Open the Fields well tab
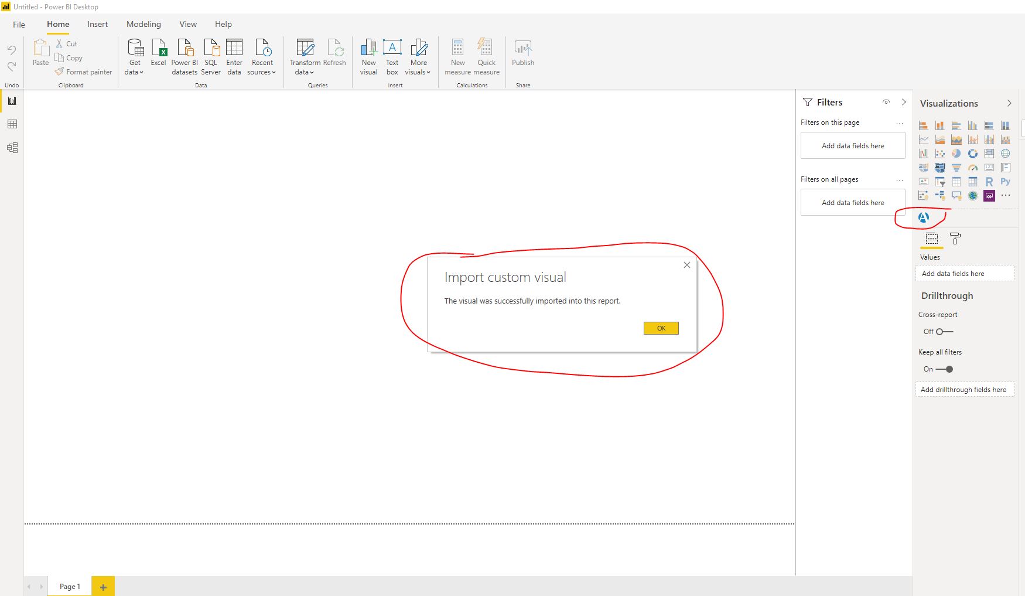1025x596 pixels. pos(932,239)
